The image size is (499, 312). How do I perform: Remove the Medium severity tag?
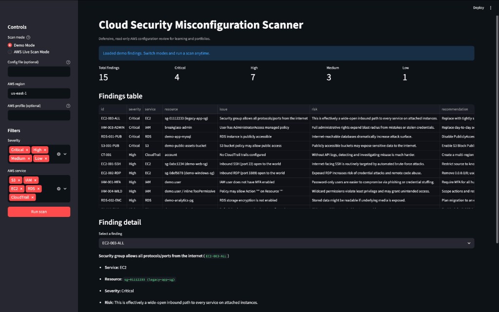29,158
